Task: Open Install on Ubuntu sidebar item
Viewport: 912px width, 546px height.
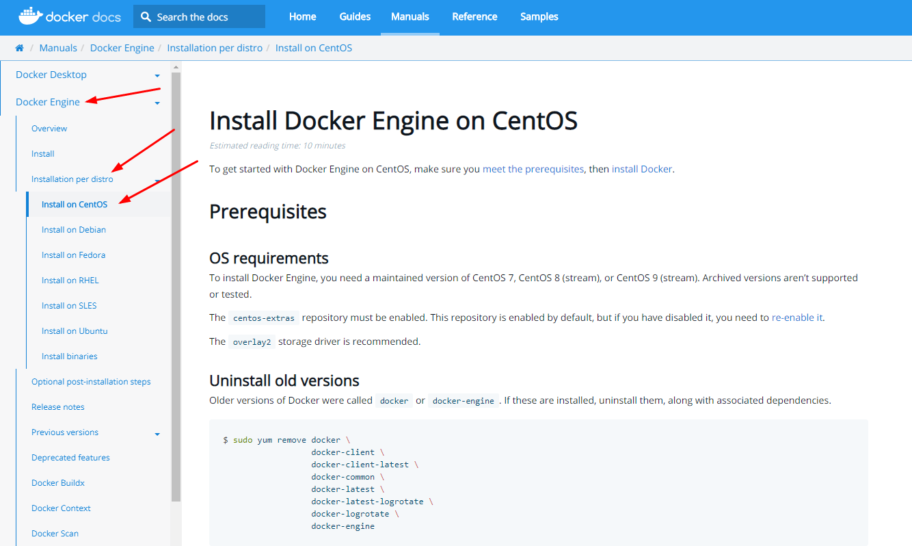Action: [75, 331]
